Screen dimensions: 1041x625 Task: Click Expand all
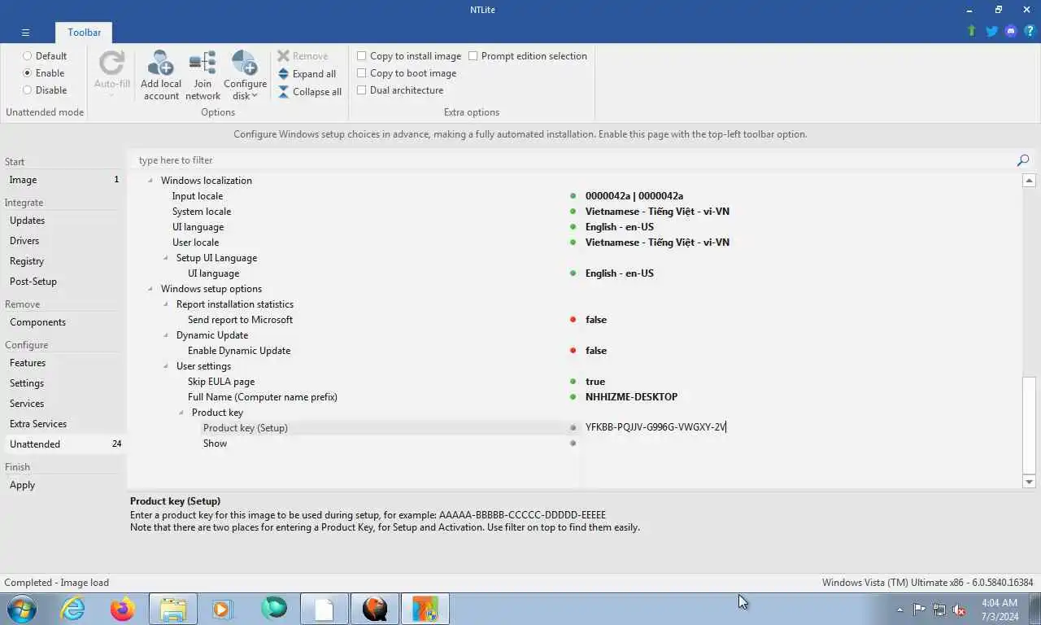[x=307, y=74]
